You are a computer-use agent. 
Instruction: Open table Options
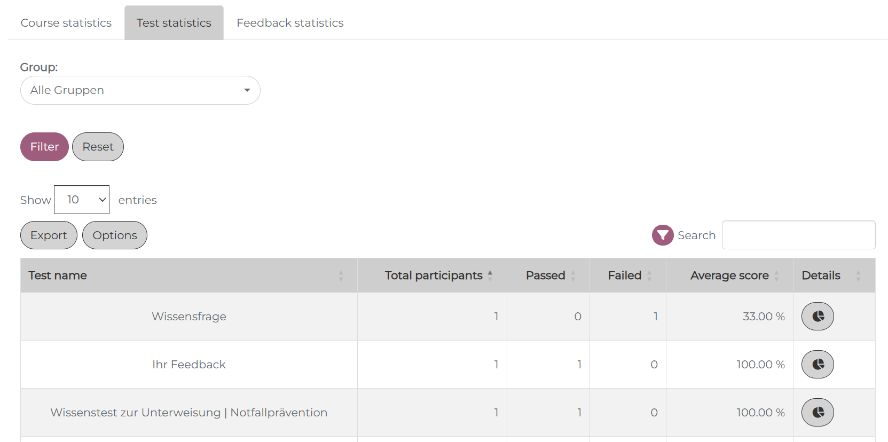[x=115, y=235]
